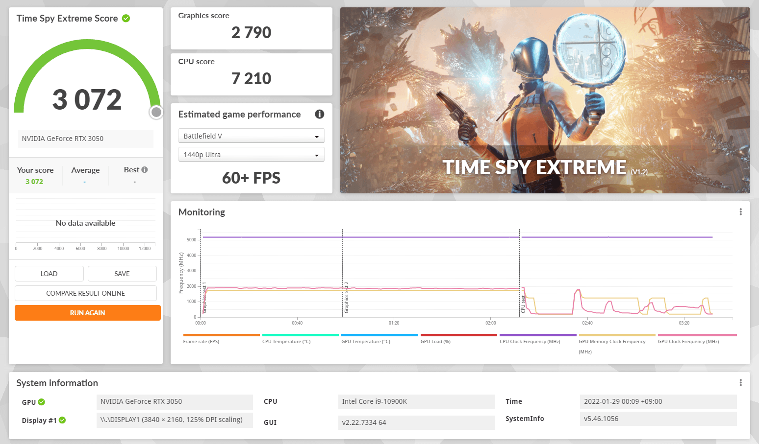
Task: Click the Graphics score value 2 790
Action: (x=252, y=33)
